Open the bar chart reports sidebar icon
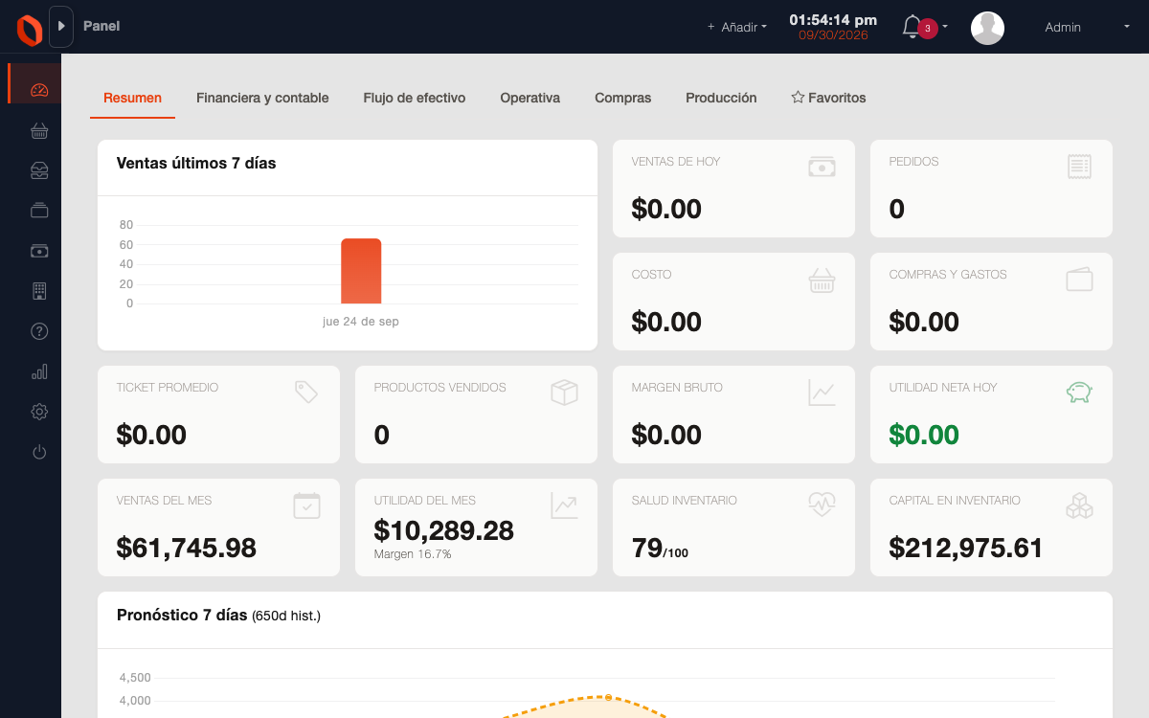1149x718 pixels. (x=39, y=371)
